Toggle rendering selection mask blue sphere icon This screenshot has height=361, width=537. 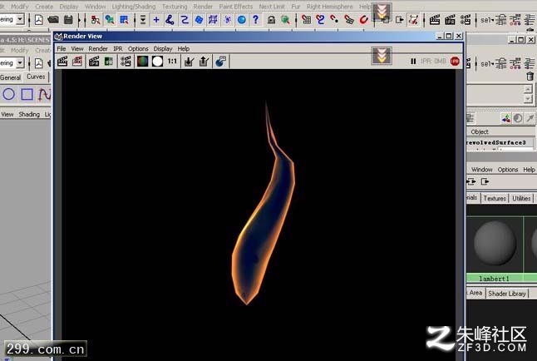(x=242, y=20)
